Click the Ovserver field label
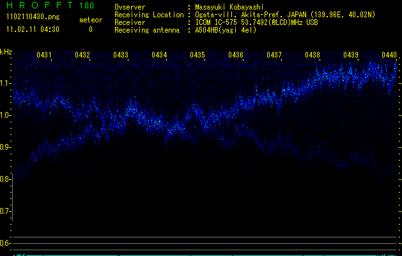This screenshot has width=402, height=256. click(x=130, y=7)
